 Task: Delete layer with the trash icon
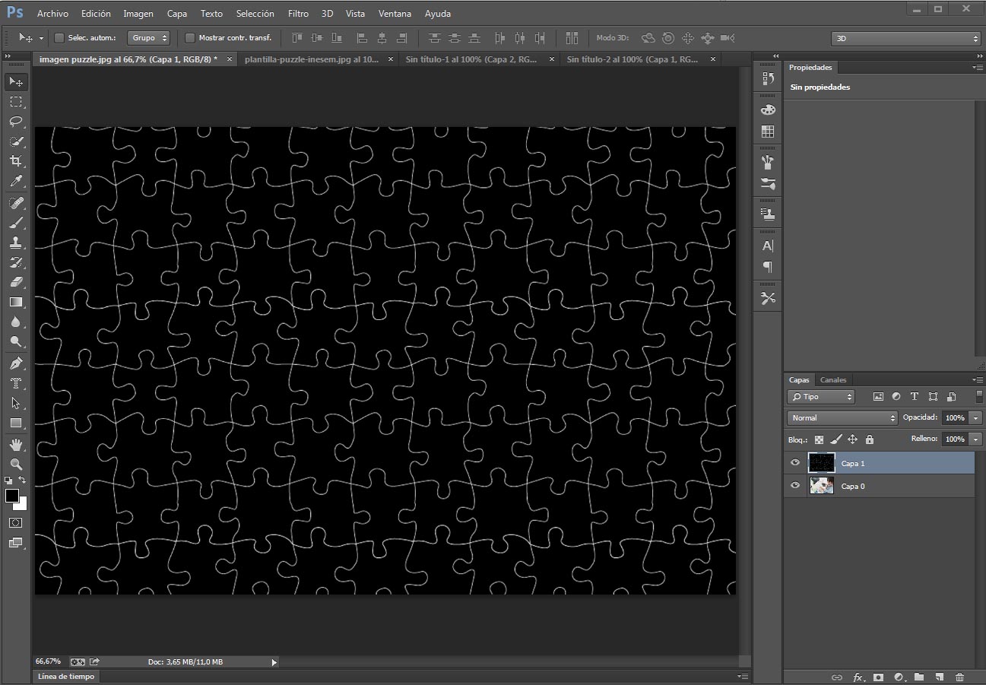click(x=959, y=677)
